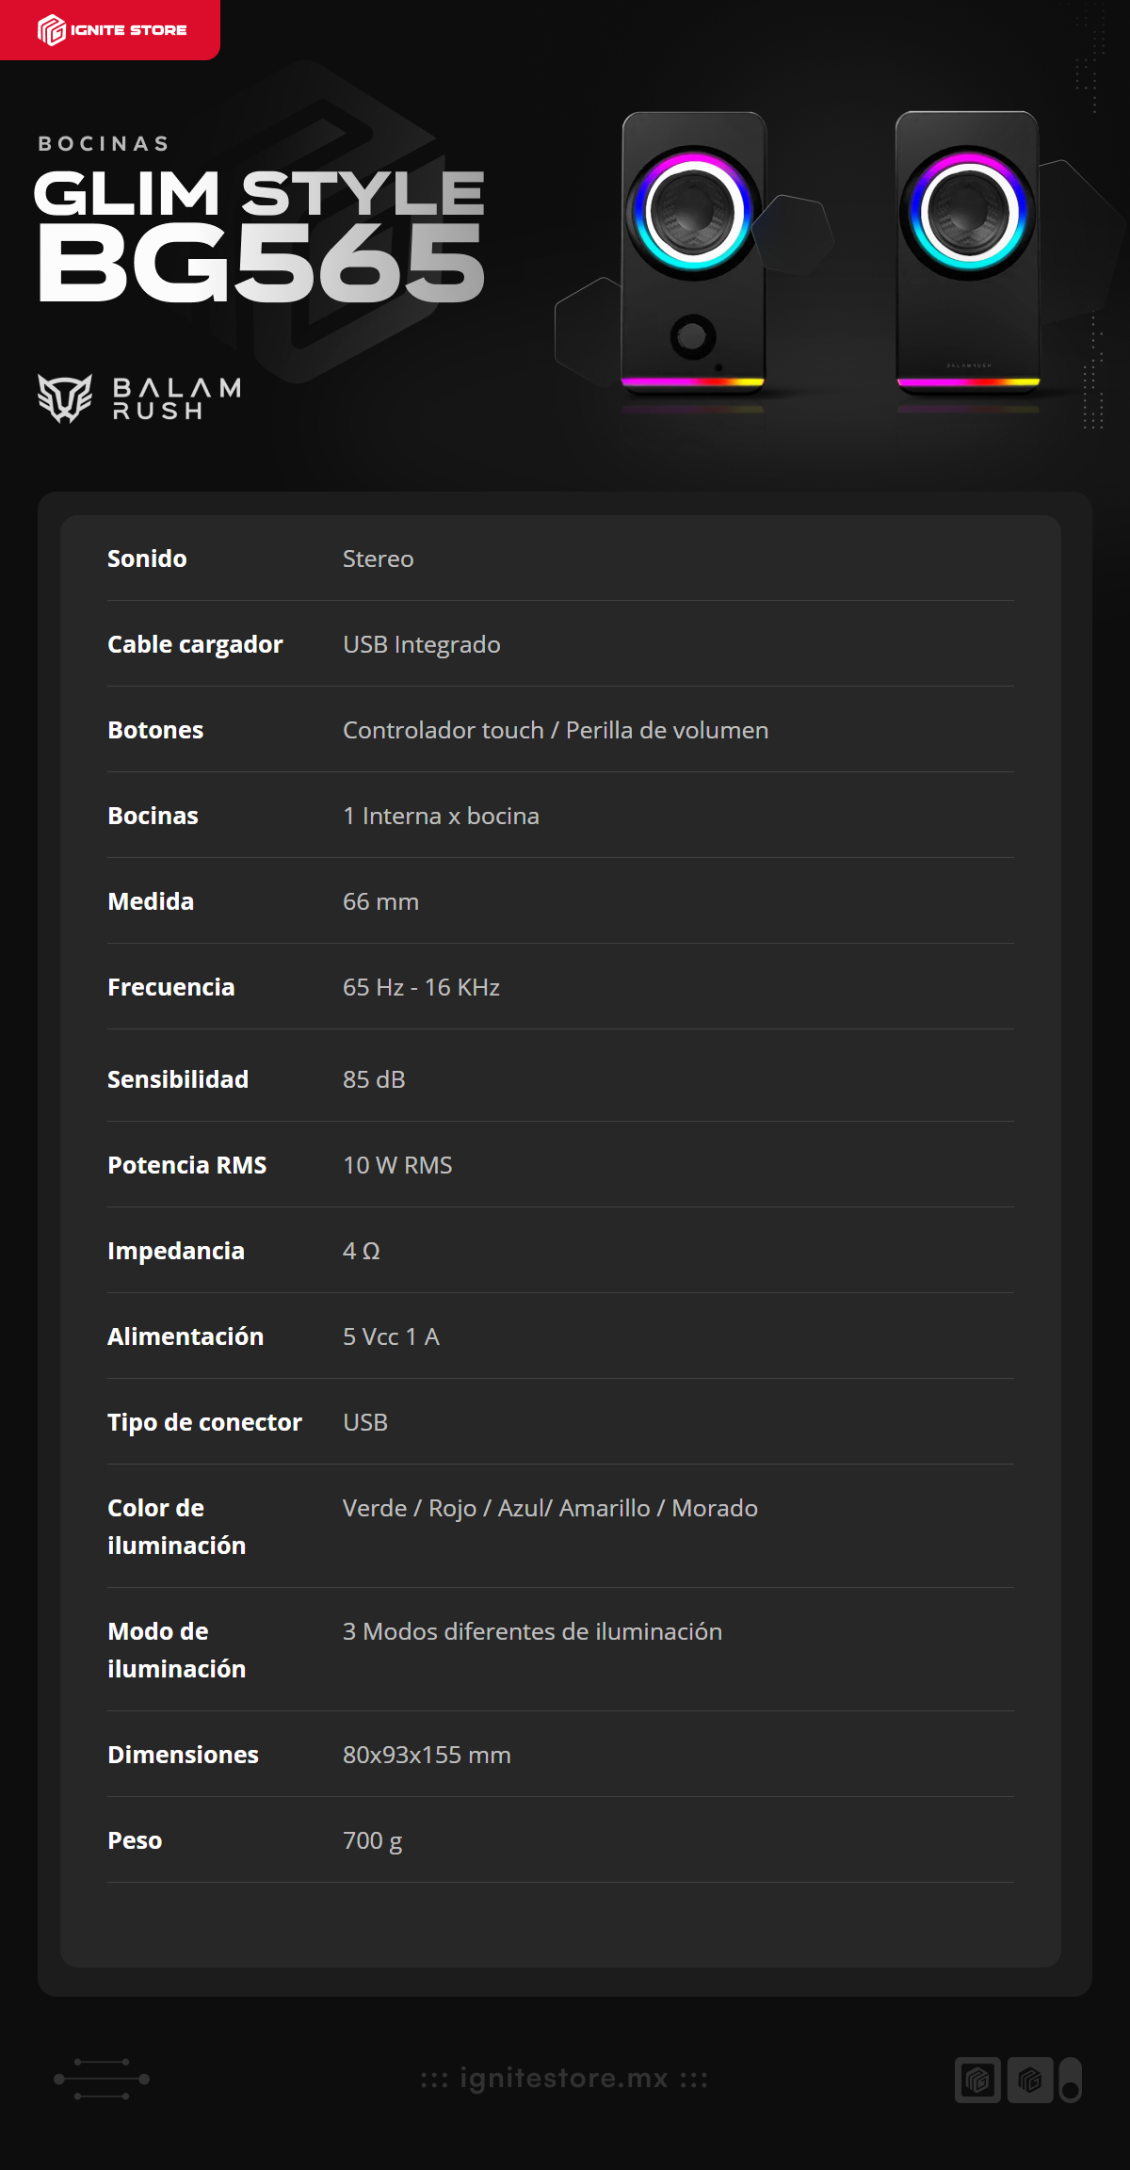Click the Ignite Store logo badge
1130x2170 pixels.
tap(110, 30)
